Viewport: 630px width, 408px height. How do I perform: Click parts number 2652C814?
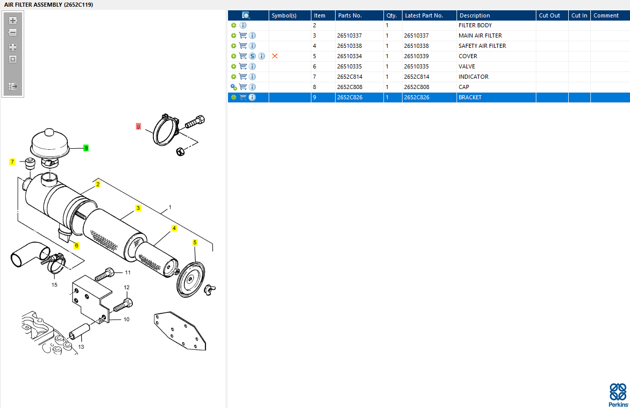350,77
